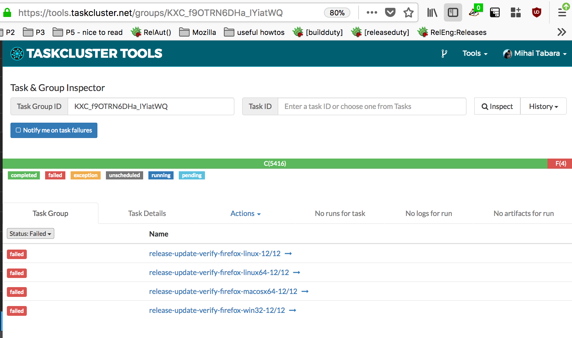Open release-update-verify-firefox-linux-12/12 task
The image size is (572, 338).
point(215,253)
